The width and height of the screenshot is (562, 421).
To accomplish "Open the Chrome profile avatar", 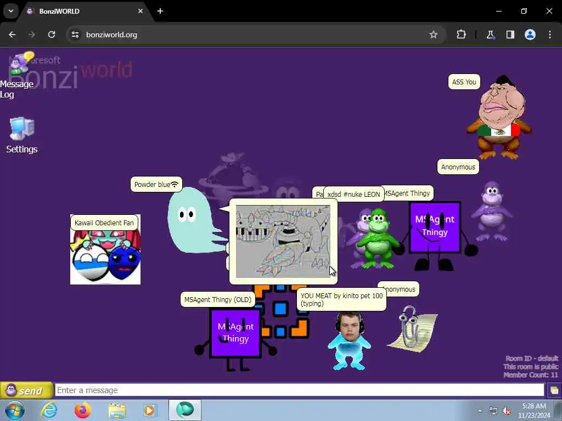I will [x=530, y=35].
